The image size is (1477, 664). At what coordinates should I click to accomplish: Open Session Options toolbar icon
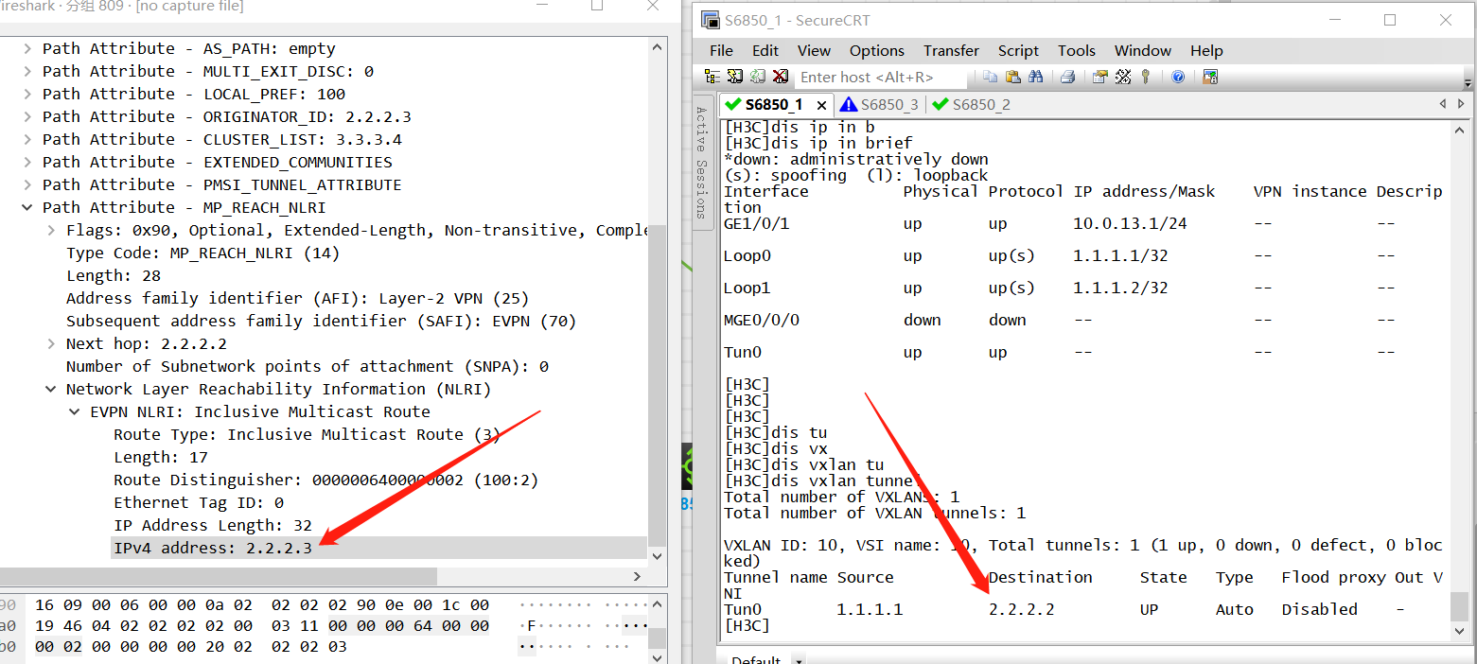(x=1099, y=77)
